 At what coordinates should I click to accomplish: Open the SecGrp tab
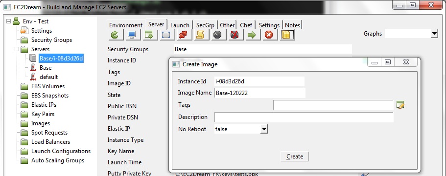click(x=205, y=25)
